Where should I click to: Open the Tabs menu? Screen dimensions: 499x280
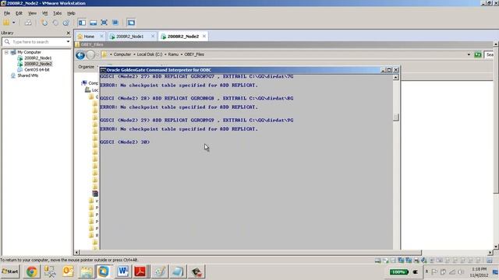coord(57,13)
